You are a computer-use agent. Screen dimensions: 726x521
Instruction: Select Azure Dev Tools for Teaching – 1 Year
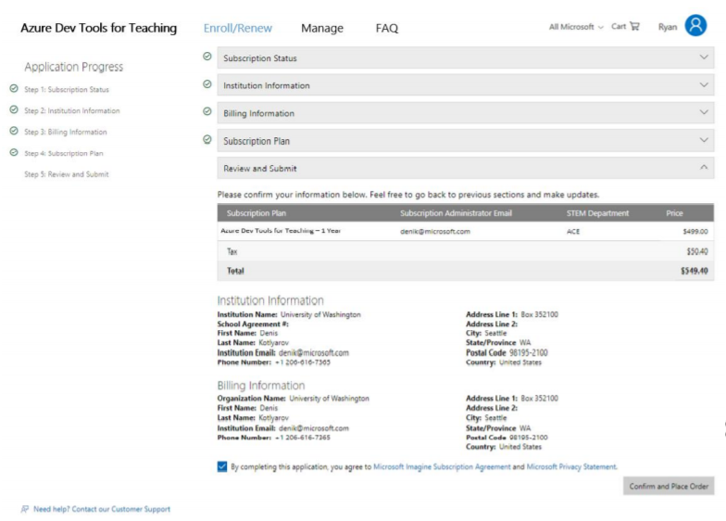(x=281, y=231)
